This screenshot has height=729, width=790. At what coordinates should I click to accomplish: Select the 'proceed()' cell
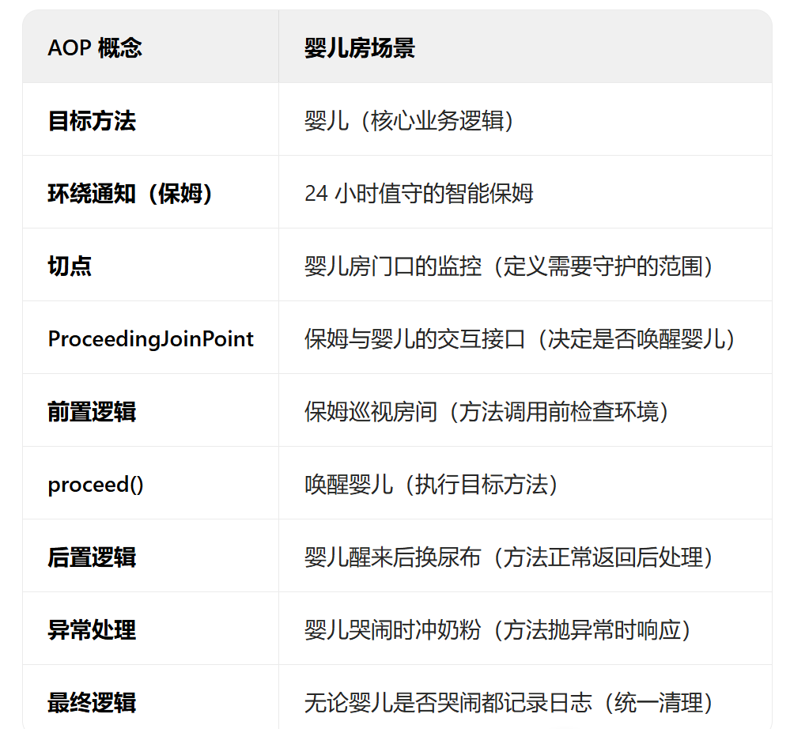click(x=150, y=482)
